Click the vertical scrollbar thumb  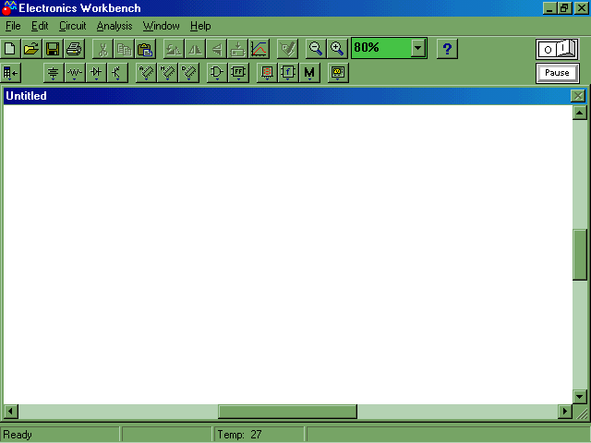point(580,255)
